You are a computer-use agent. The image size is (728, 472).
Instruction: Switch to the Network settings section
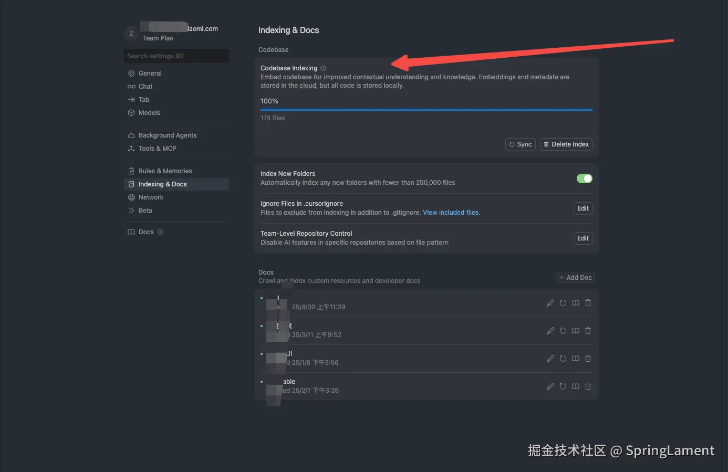[151, 197]
